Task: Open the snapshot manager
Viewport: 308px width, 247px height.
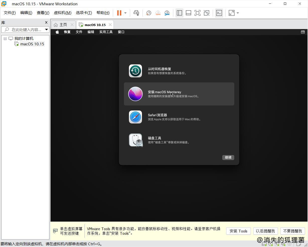Action: coord(167,13)
